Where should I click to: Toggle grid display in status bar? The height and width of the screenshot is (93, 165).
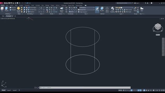(124, 90)
